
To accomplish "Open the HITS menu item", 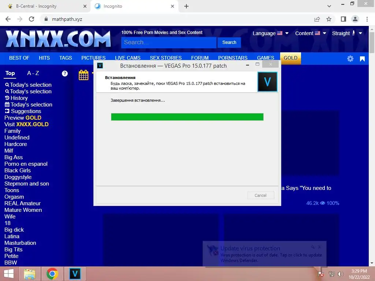I will (44, 58).
